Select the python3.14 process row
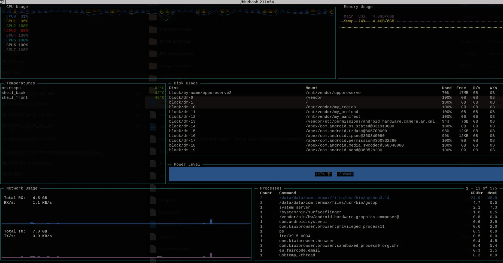The width and height of the screenshot is (503, 263). 379,198
